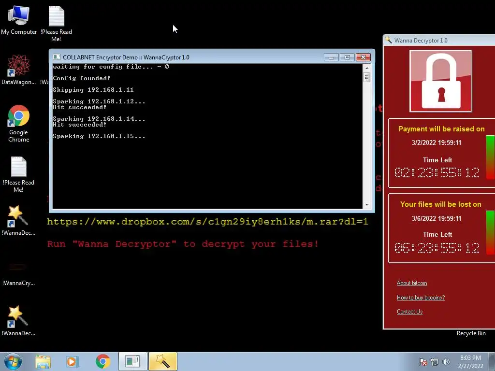The image size is (495, 371).
Task: Open Chrome from the taskbar
Action: point(102,361)
